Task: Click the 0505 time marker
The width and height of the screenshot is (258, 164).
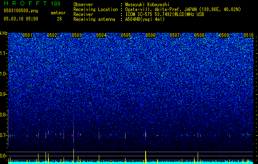Action: pyautogui.click(x=126, y=35)
